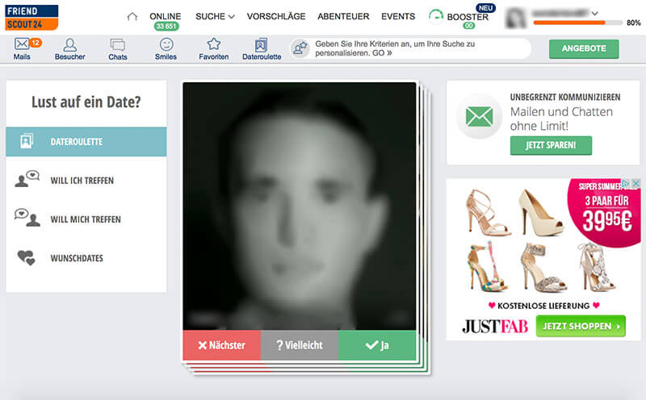Image resolution: width=646 pixels, height=400 pixels.
Task: Go to the home house icon
Action: point(132,16)
